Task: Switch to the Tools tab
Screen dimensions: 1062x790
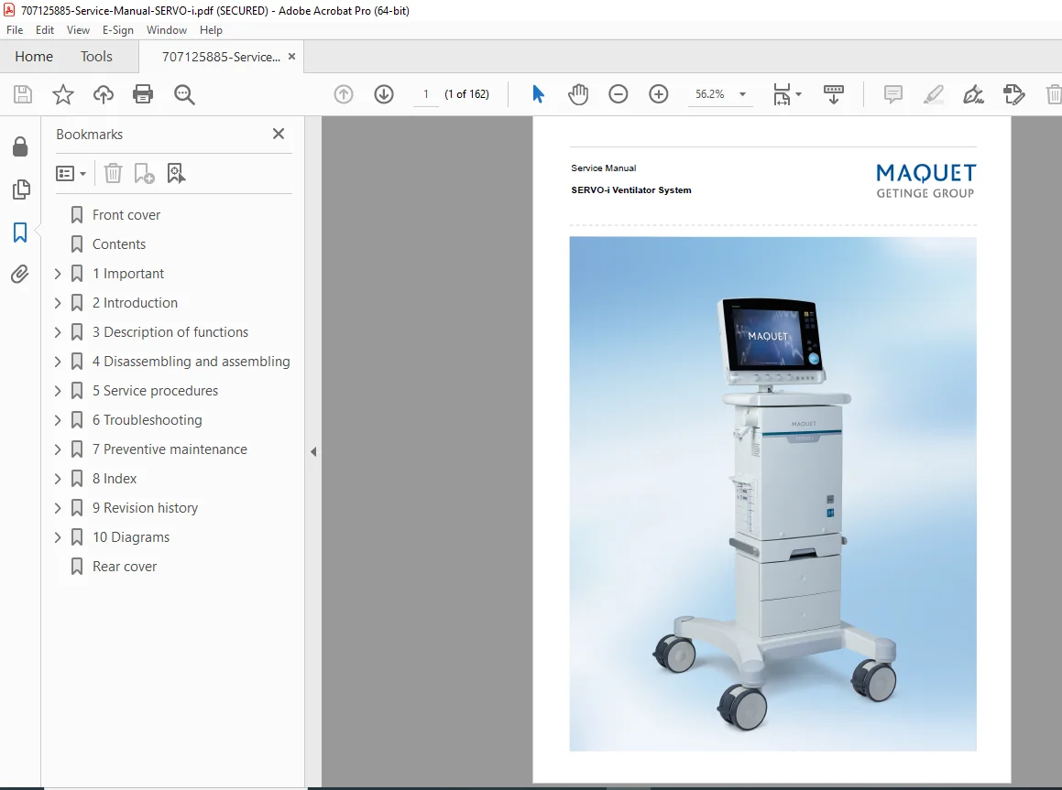Action: 96,57
